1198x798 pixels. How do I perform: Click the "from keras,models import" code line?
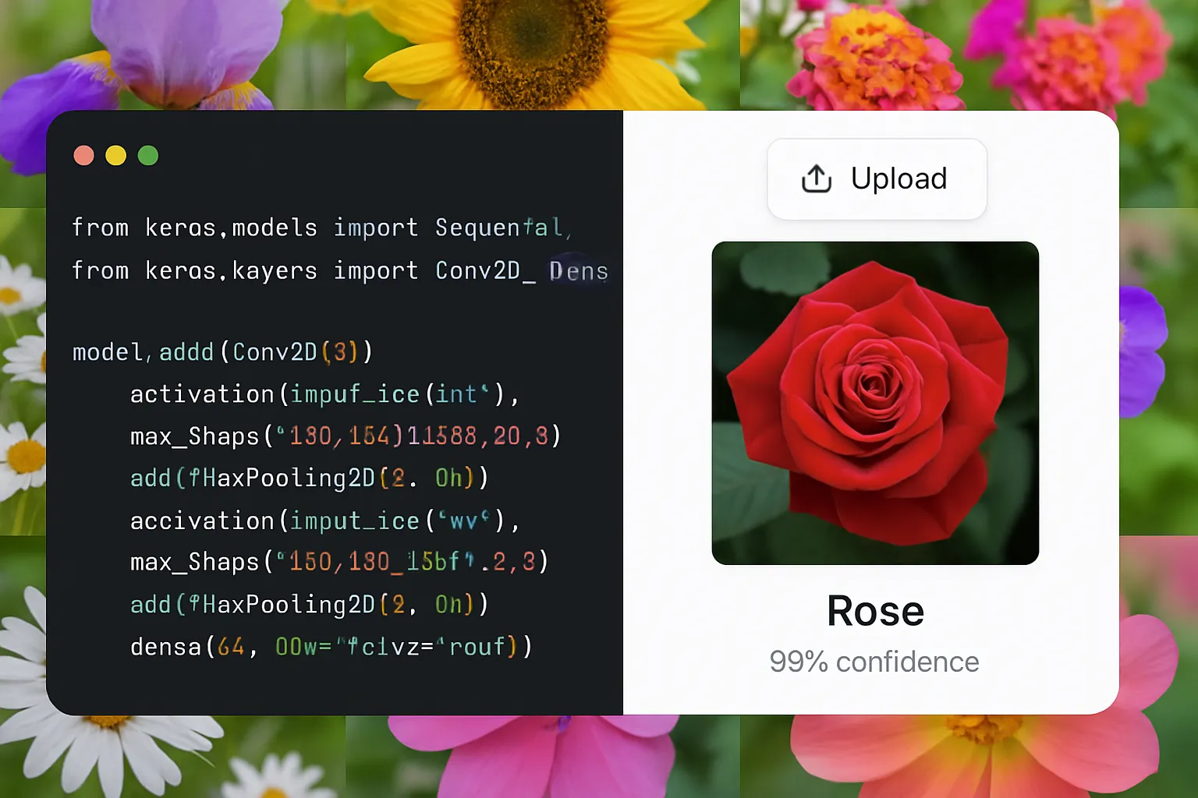(x=322, y=228)
